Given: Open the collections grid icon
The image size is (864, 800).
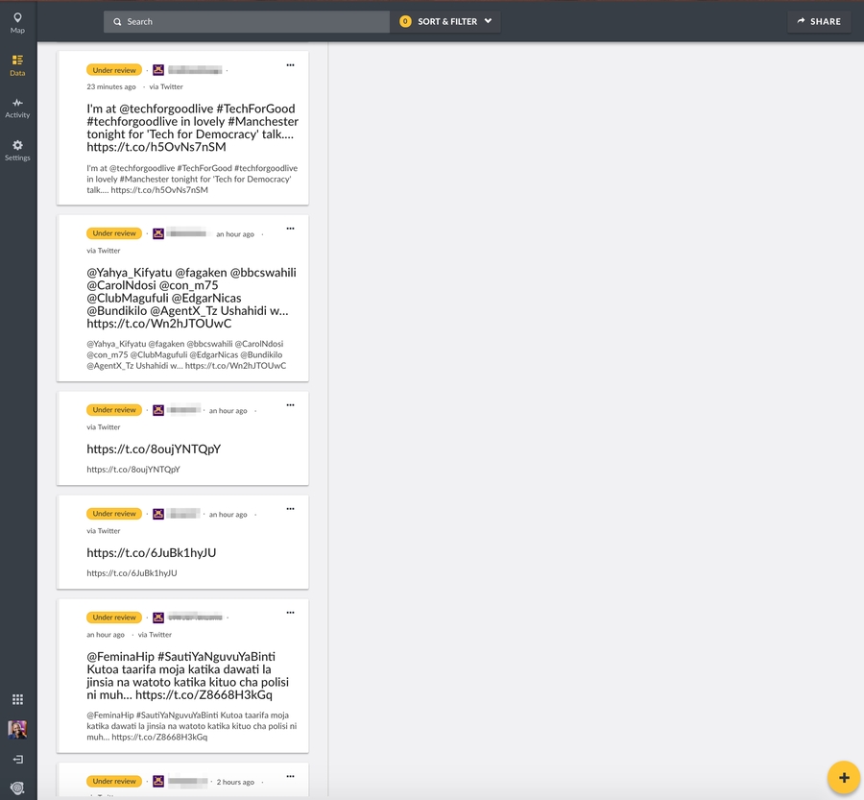Looking at the screenshot, I should (17, 699).
